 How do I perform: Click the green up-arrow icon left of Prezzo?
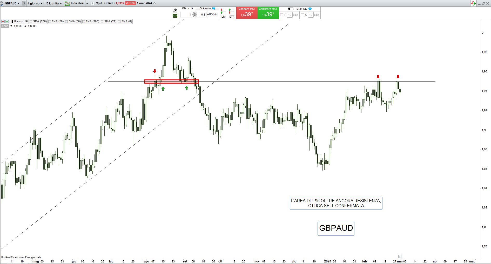pyautogui.click(x=7, y=21)
